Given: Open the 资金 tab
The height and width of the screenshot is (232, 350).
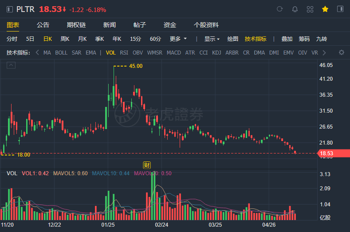Looking at the screenshot, I should (x=169, y=25).
